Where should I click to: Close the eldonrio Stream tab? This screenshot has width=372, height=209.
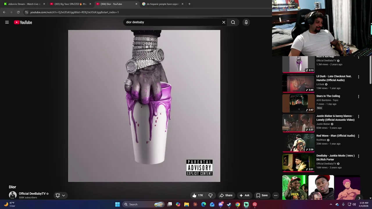[x=44, y=4]
